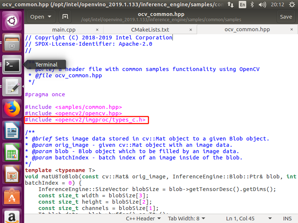This screenshot has width=298, height=223.
Task: Open the recent files dropdown beside Open
Action: [x=49, y=17]
